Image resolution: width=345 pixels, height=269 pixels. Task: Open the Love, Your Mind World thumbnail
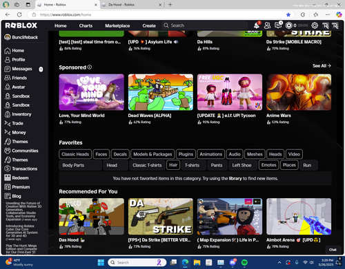tap(92, 92)
